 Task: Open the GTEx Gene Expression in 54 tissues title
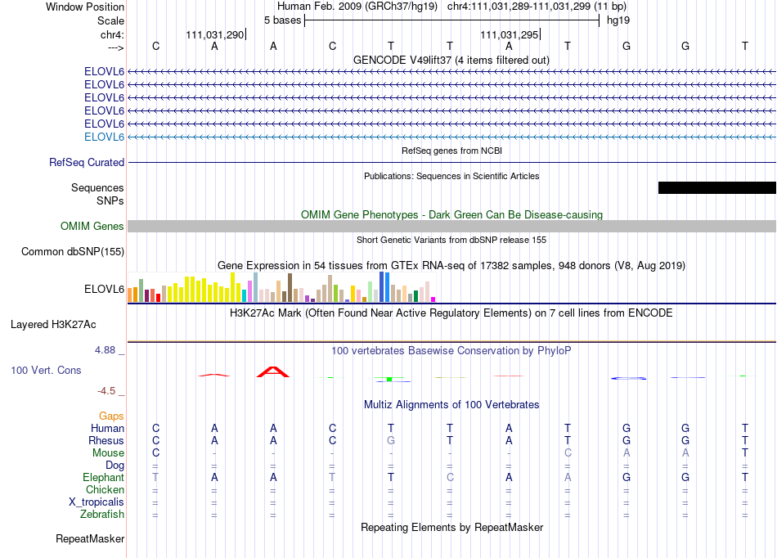[x=451, y=266]
